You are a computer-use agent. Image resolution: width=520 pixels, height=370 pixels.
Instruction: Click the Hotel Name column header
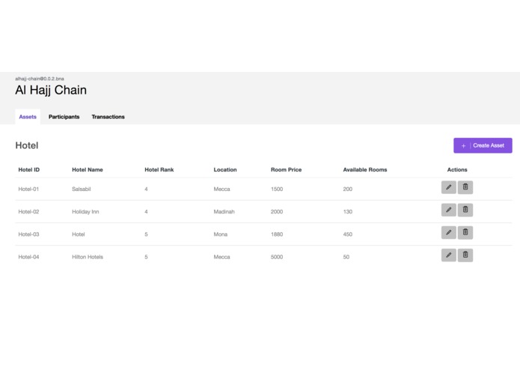click(88, 169)
